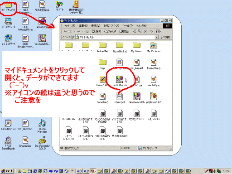Select the manta2.jpg file
This screenshot has width=232, height=174.
pyautogui.click(x=154, y=81)
